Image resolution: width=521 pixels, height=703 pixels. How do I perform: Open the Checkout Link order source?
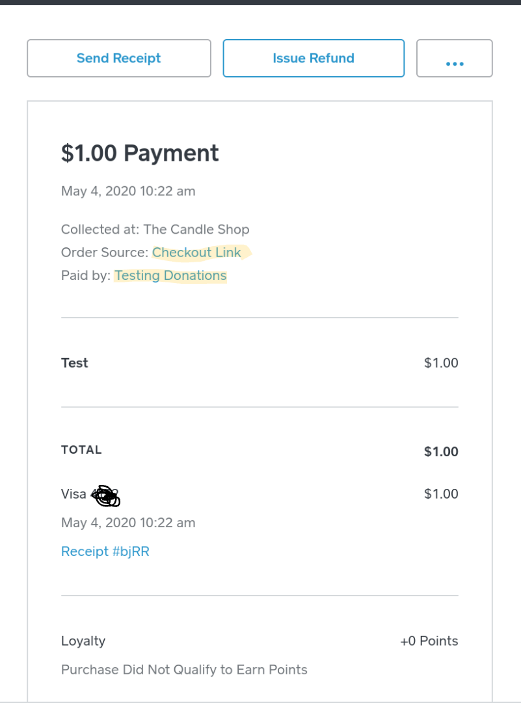point(196,253)
